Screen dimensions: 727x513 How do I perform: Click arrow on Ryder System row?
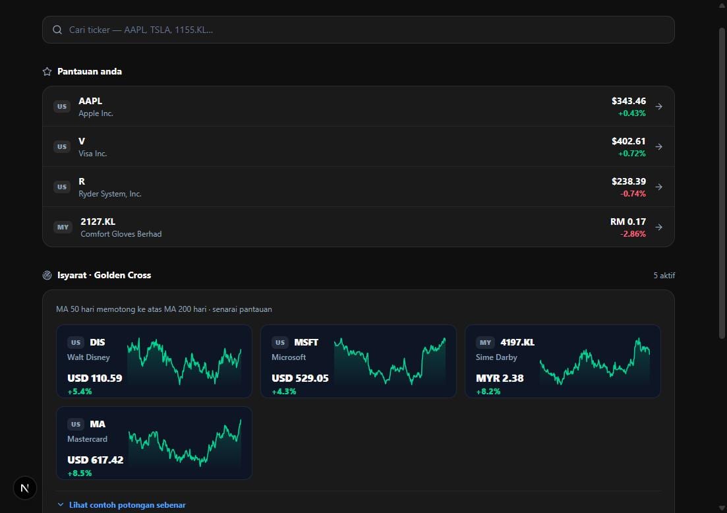pos(659,187)
